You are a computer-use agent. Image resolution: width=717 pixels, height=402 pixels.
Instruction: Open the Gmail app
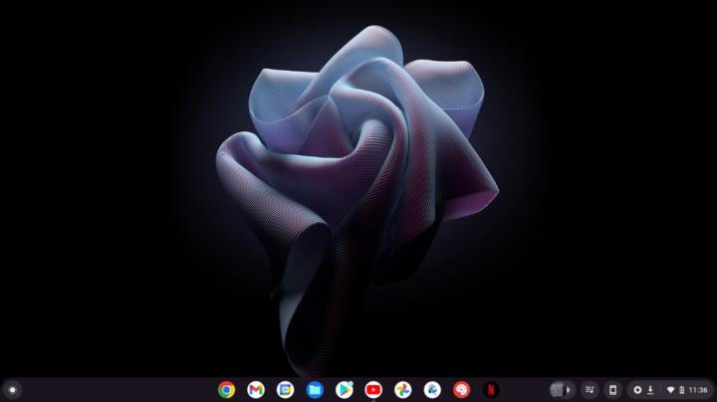(x=256, y=390)
